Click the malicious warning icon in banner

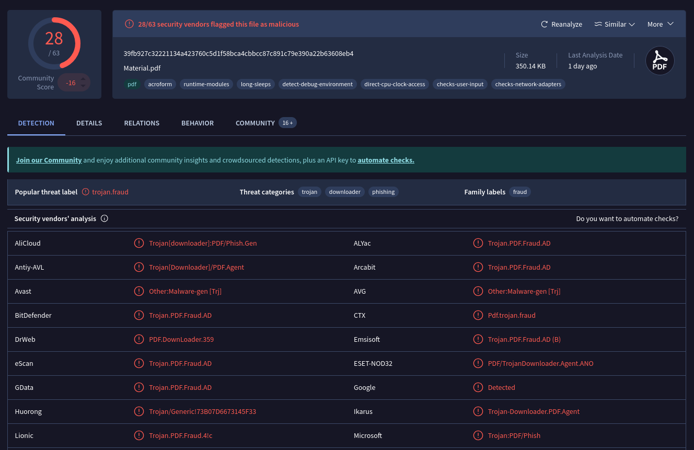[129, 24]
